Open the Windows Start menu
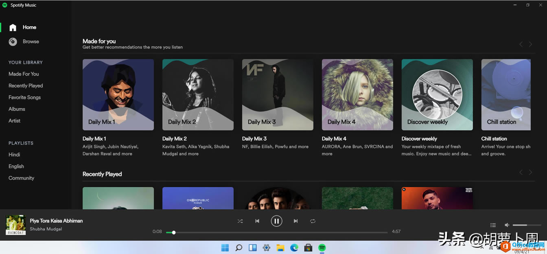Image resolution: width=547 pixels, height=254 pixels. coord(225,247)
